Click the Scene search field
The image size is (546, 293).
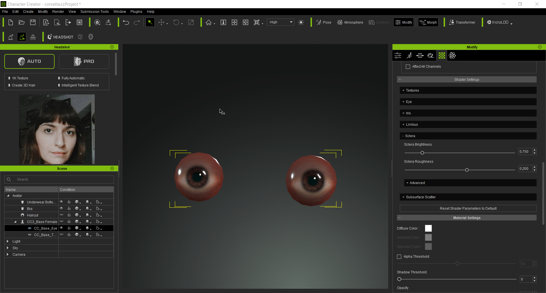coord(59,179)
